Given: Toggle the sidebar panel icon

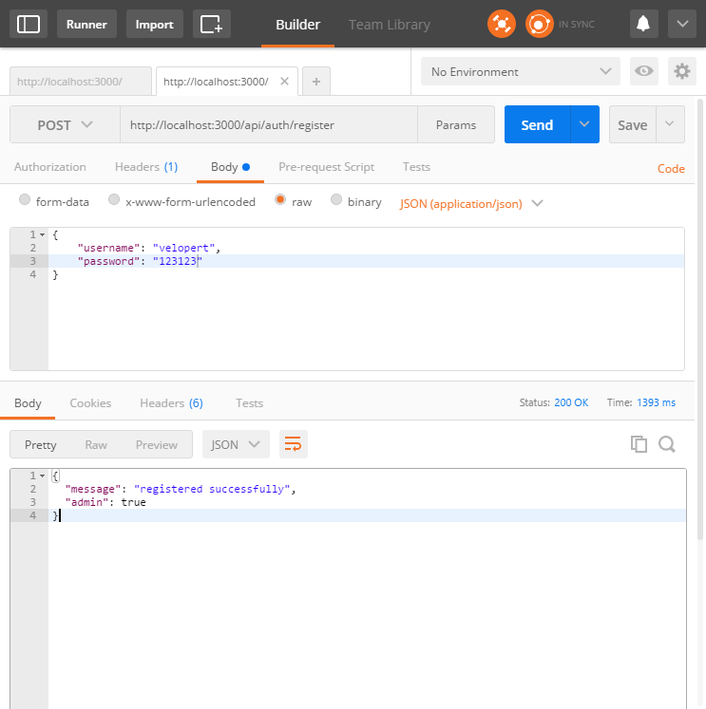Looking at the screenshot, I should tap(29, 24).
